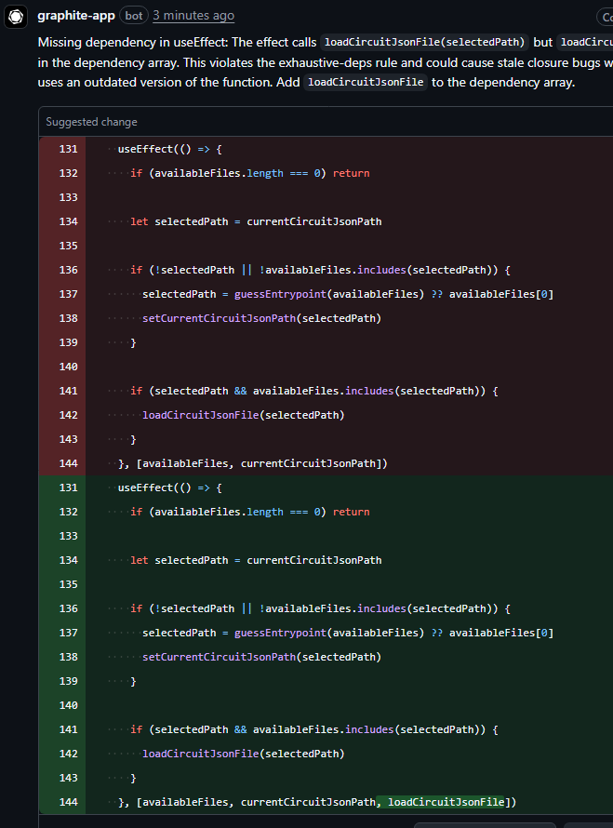Click 'loadCircuitJsonFile(selectedPath)' on removed line 142
The image size is (613, 828).
tap(244, 415)
